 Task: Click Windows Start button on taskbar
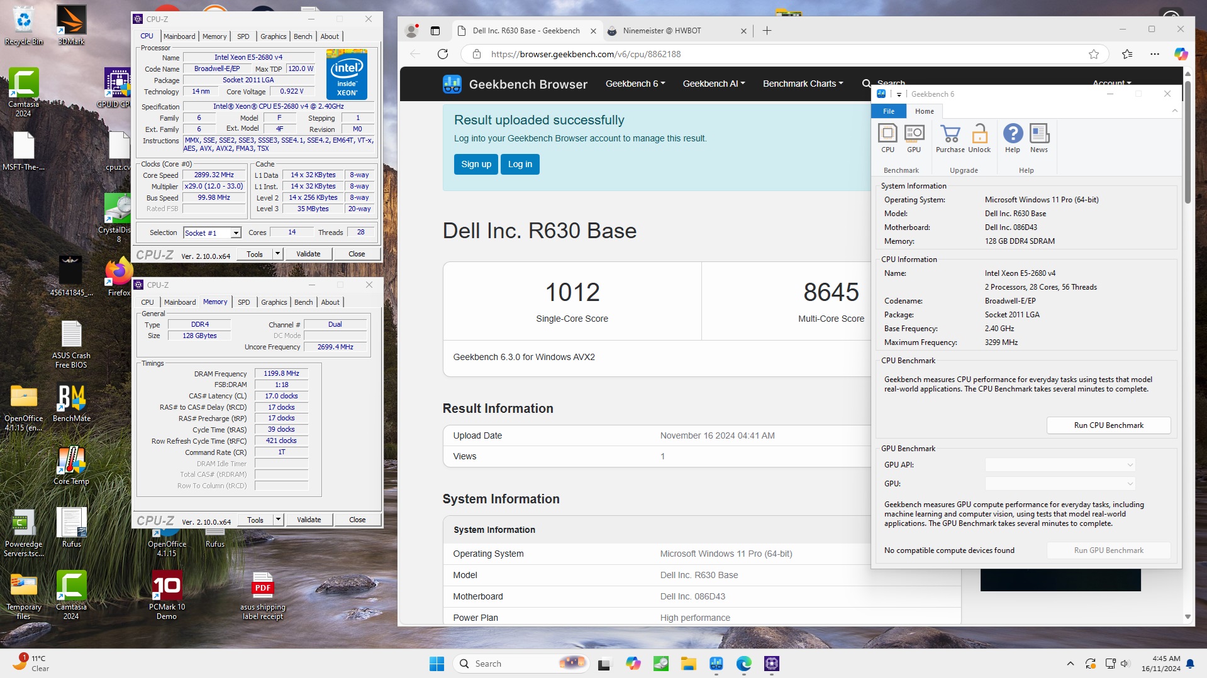pos(437,664)
